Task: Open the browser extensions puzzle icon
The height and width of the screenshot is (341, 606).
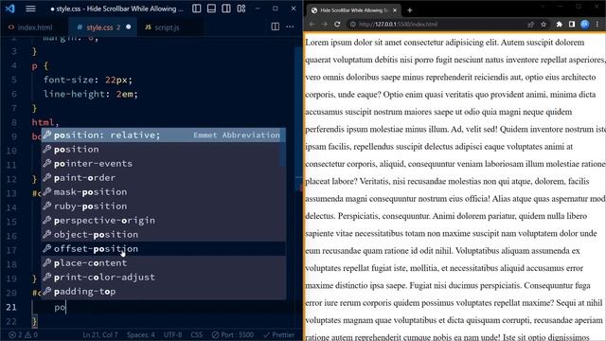Action: tap(560, 25)
